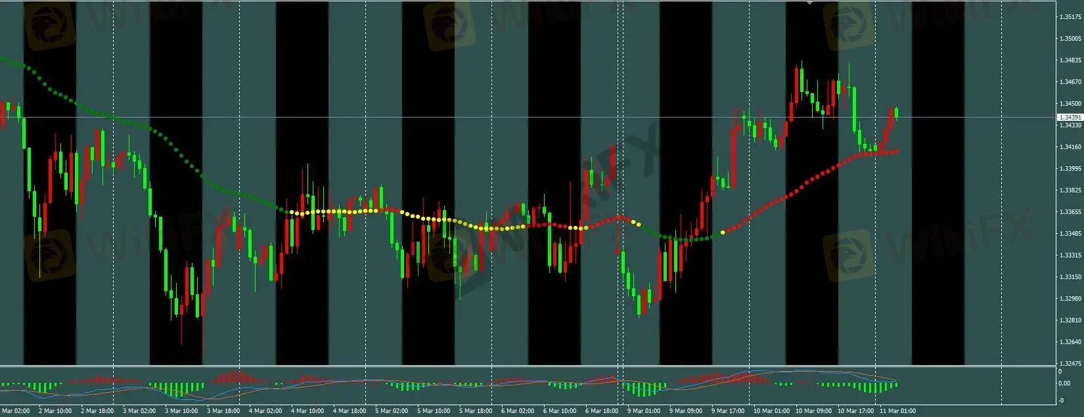Select the 1.33655 price level on the axis
The image size is (1084, 417).
pyautogui.click(x=1070, y=212)
